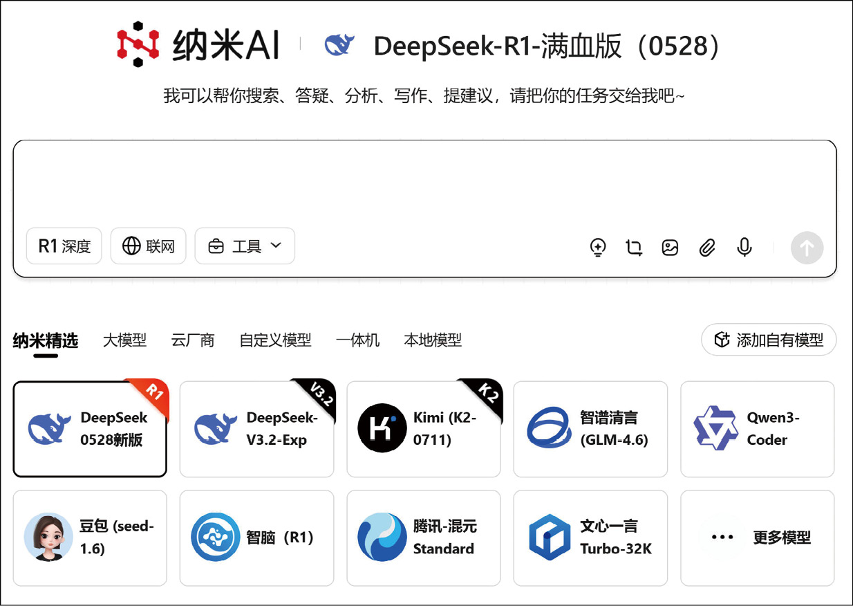The height and width of the screenshot is (606, 853).
Task: Select the 豆包 (seed-1.6) avatar card
Action: [90, 538]
